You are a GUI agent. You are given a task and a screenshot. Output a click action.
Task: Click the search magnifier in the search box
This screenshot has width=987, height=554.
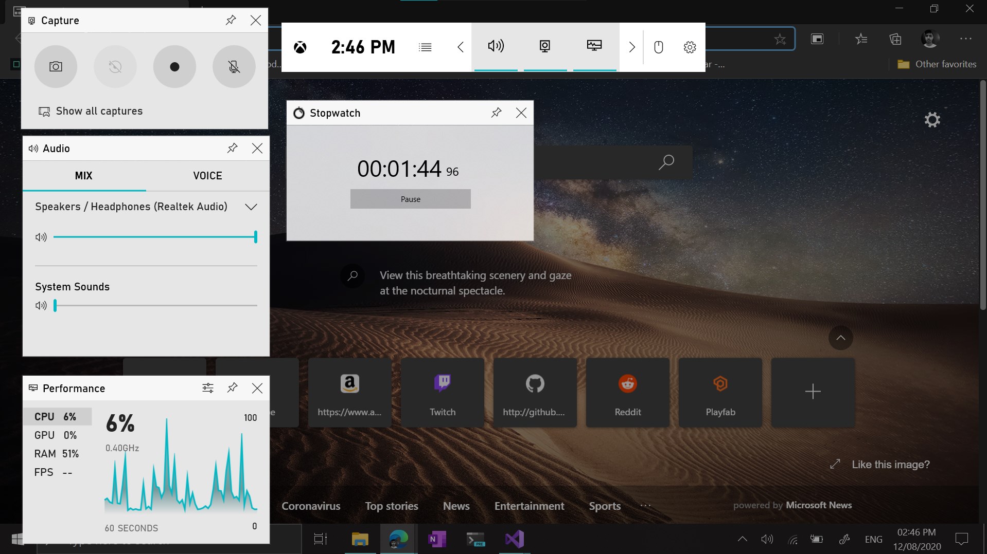click(x=666, y=162)
